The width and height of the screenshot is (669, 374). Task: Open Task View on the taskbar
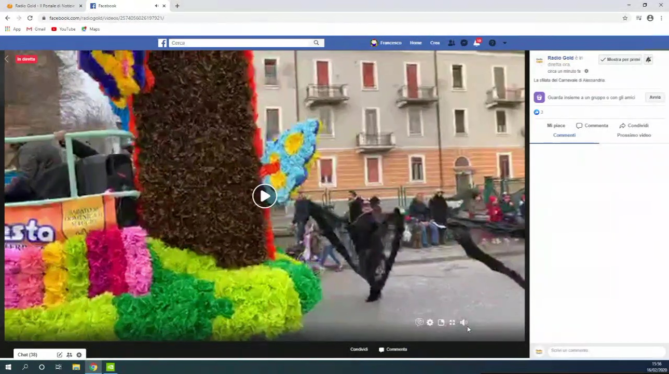[x=58, y=367]
